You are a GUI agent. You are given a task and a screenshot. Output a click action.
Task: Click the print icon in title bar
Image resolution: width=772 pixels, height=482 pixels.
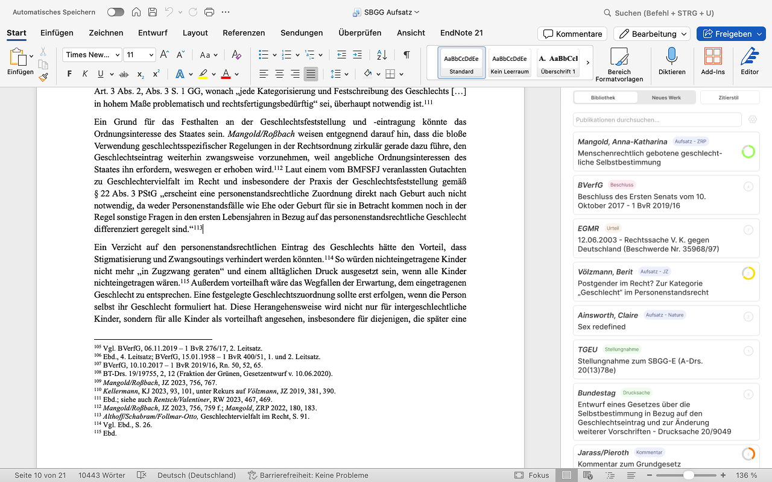coord(209,12)
